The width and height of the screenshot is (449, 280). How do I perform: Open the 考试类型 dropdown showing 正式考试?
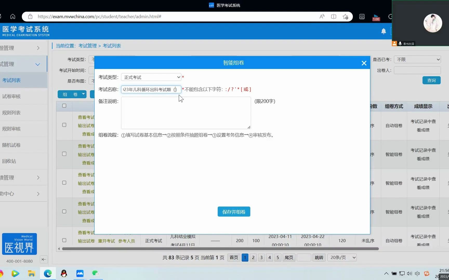point(151,77)
